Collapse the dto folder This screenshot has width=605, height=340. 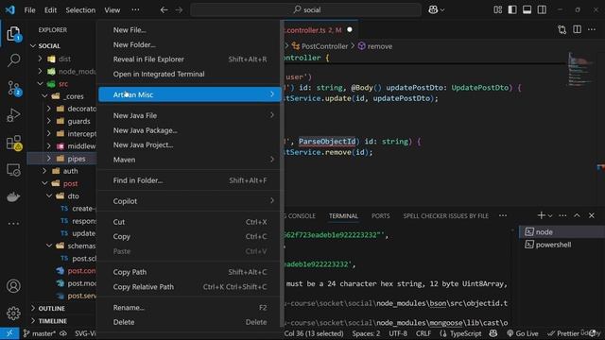(x=49, y=195)
